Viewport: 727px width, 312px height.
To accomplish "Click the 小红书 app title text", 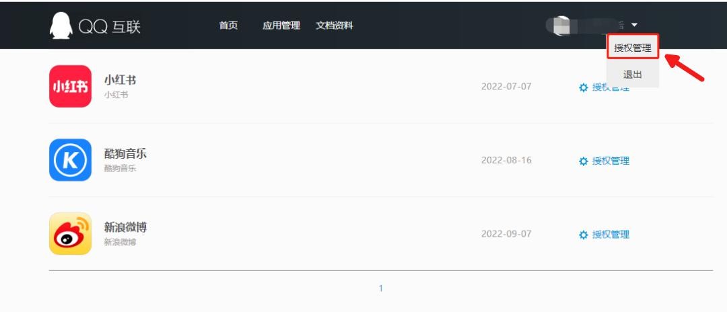I will pyautogui.click(x=120, y=79).
